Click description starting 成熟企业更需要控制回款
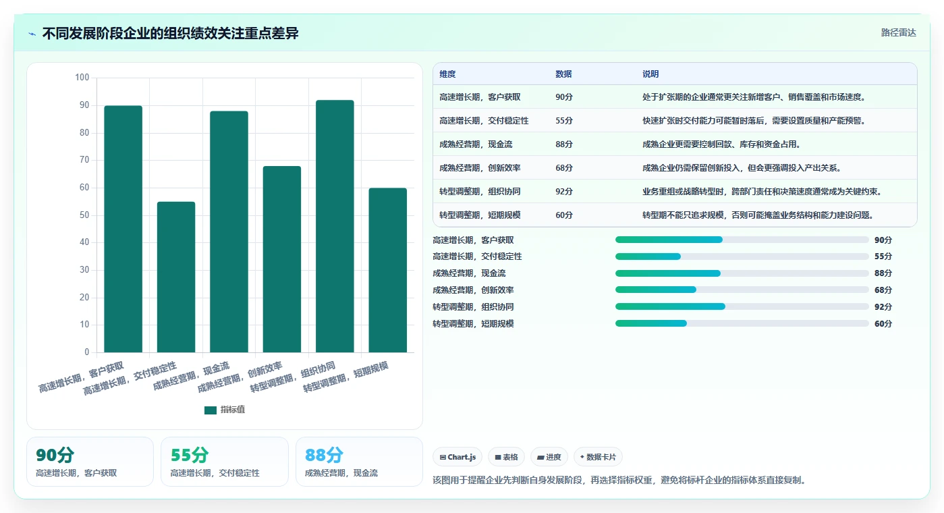 coord(721,144)
